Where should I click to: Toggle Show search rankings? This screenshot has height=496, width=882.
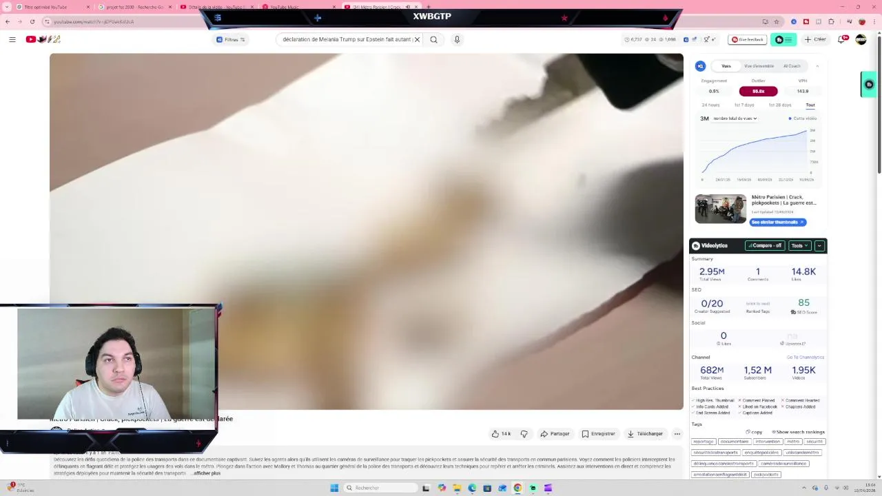(799, 432)
